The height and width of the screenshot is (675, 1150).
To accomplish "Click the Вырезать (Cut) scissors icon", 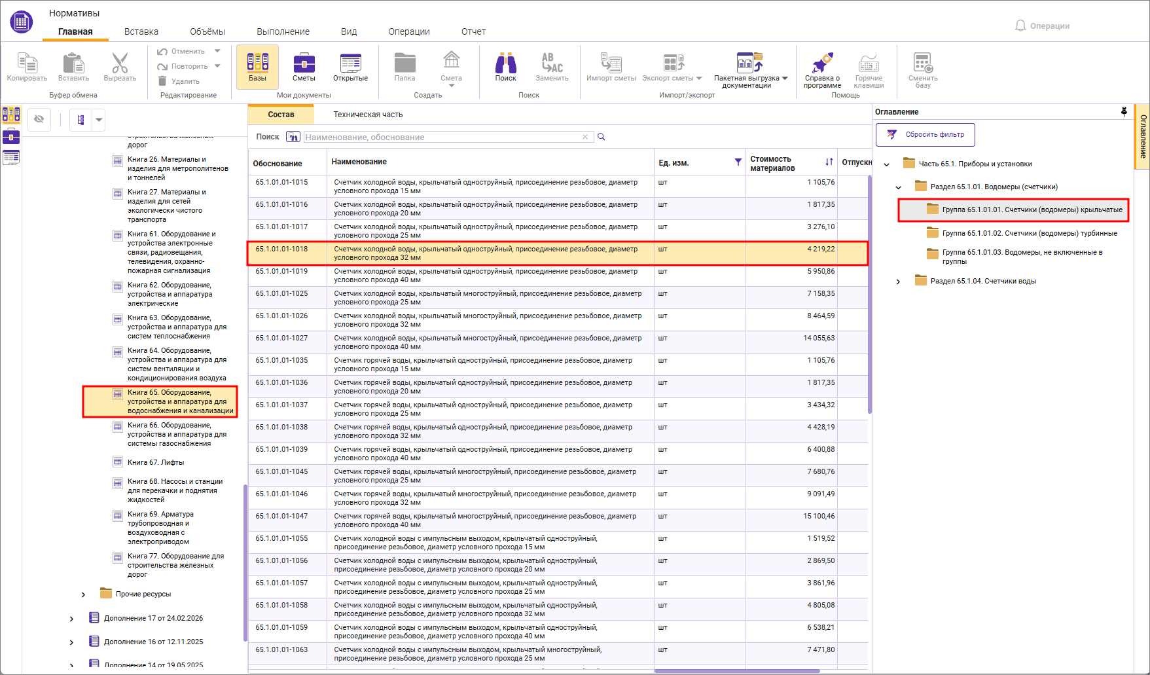I will [x=120, y=63].
